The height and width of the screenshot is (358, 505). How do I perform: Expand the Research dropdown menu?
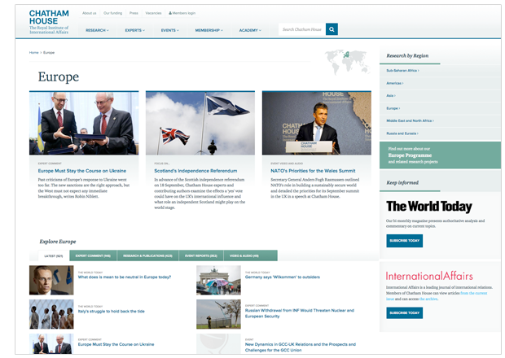98,30
